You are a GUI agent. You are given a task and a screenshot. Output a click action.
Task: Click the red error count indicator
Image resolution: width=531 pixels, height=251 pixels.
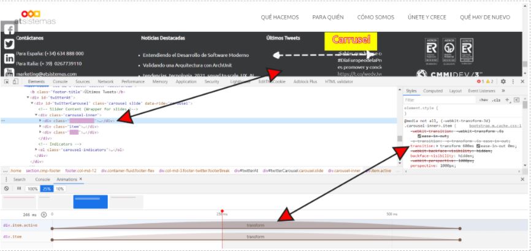point(480,81)
